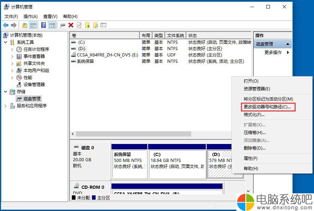Select 计算机管理(本地) root node

coord(26,35)
